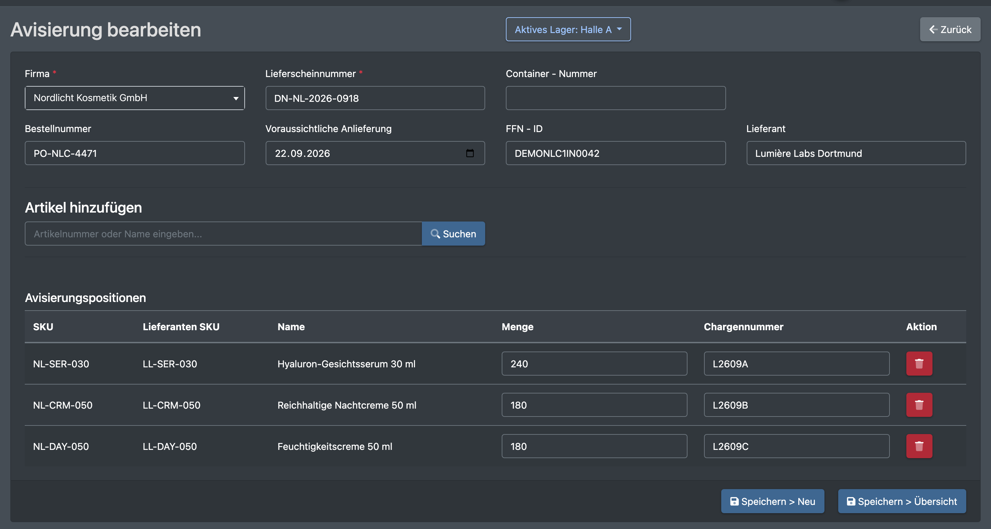Focus the Lieferscheinnummer field
Screen dimensions: 991x529
[375, 98]
